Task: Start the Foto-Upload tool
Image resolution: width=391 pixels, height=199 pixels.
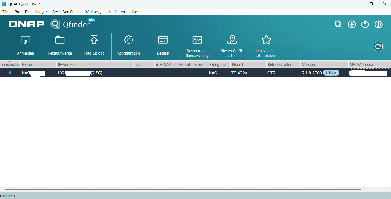Action: pyautogui.click(x=94, y=40)
